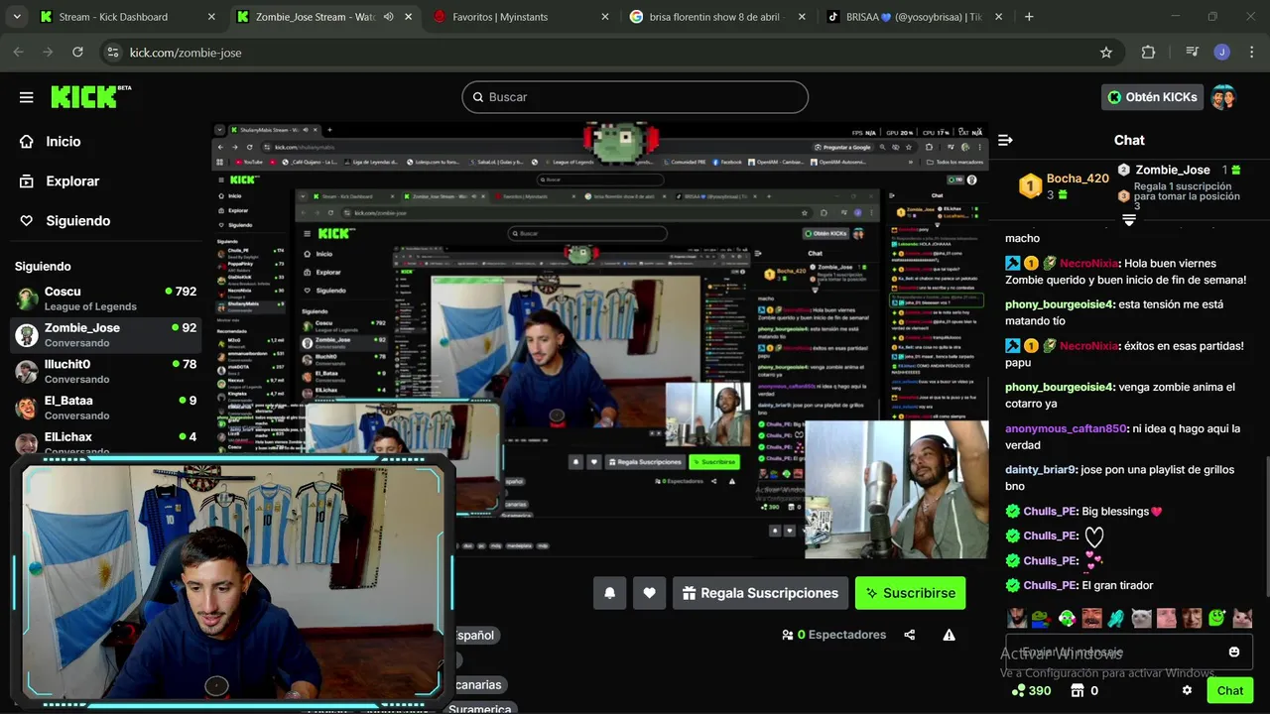Click the teal clapping hands emote

1116,618
